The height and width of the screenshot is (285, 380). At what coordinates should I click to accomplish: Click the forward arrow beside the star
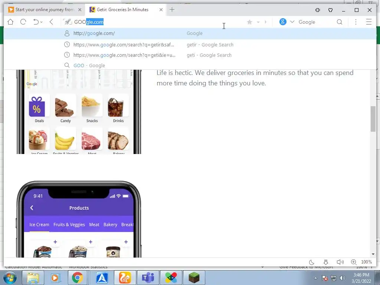[266, 22]
